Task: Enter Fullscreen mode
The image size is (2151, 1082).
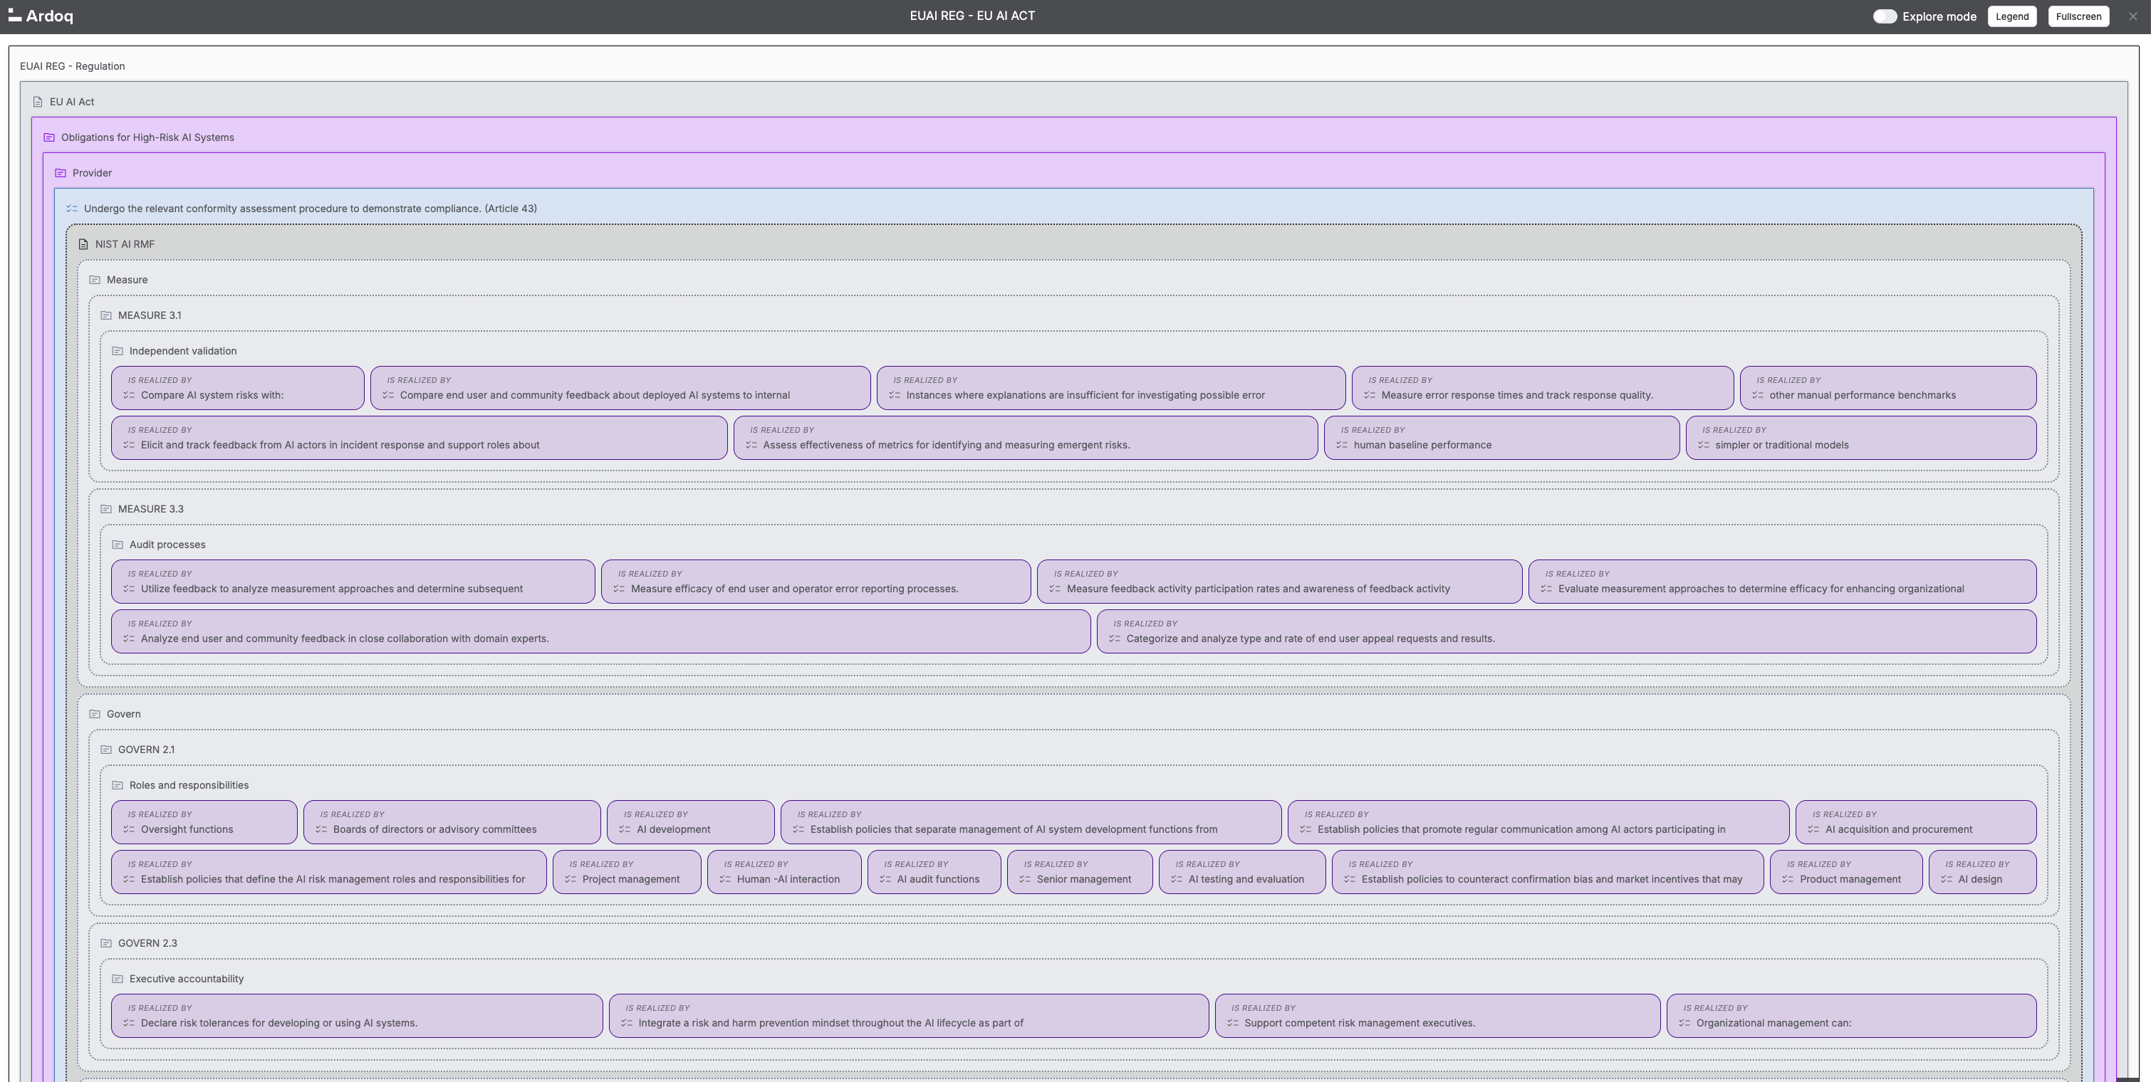Action: point(2078,16)
